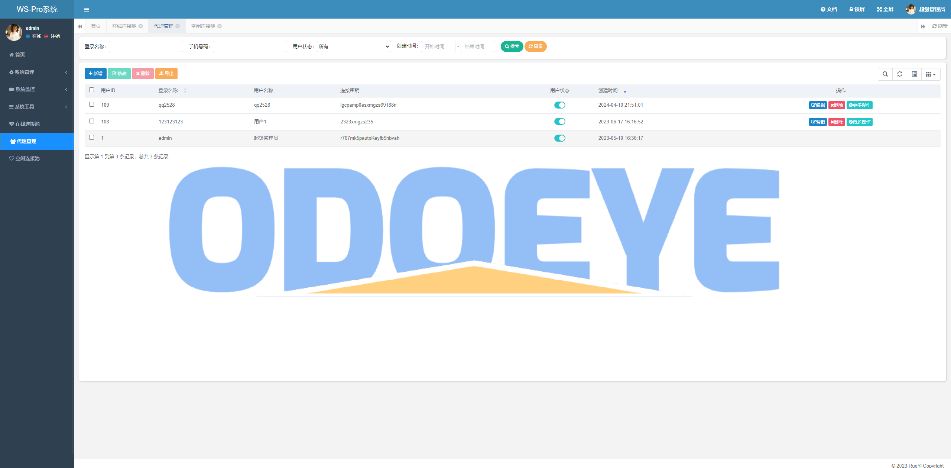
Task: Toggle user status switch for qq2528
Action: (560, 105)
